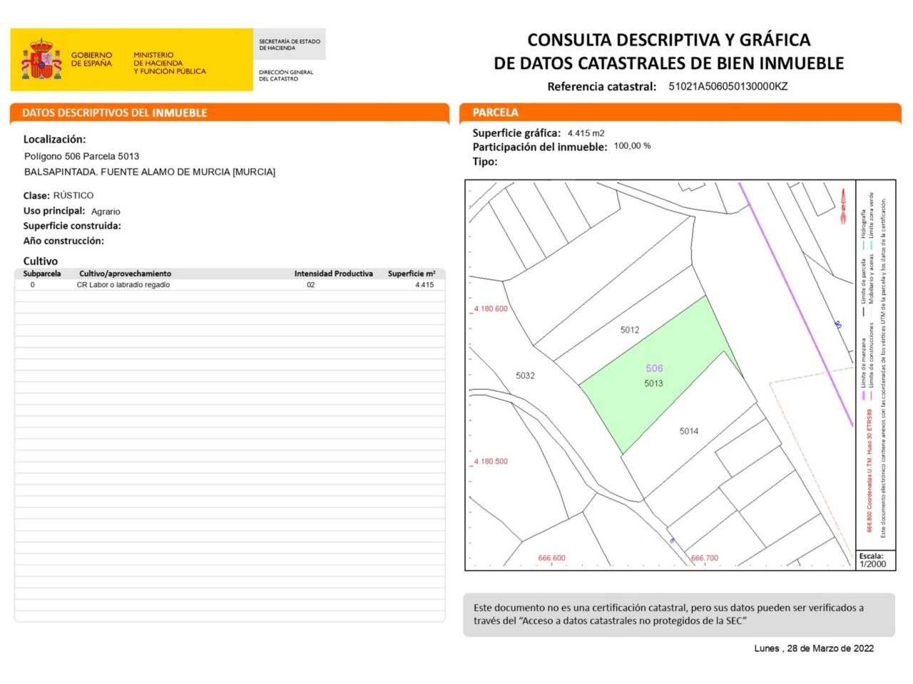
Task: Select the date "Lunes , 28 de Marzo de 2022"
Action: 814,648
